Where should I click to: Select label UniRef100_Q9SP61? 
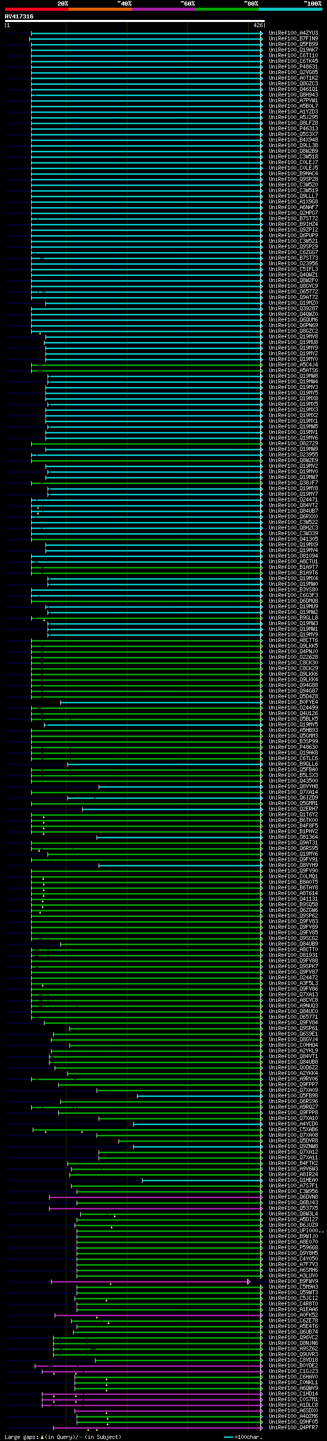tap(293, 1028)
